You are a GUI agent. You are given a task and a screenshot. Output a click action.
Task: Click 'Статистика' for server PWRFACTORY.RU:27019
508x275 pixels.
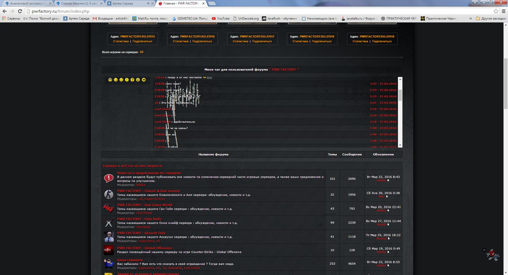(x=360, y=41)
